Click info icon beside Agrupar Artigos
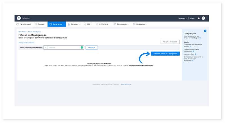This screenshot has height=123, width=225. click(x=195, y=54)
